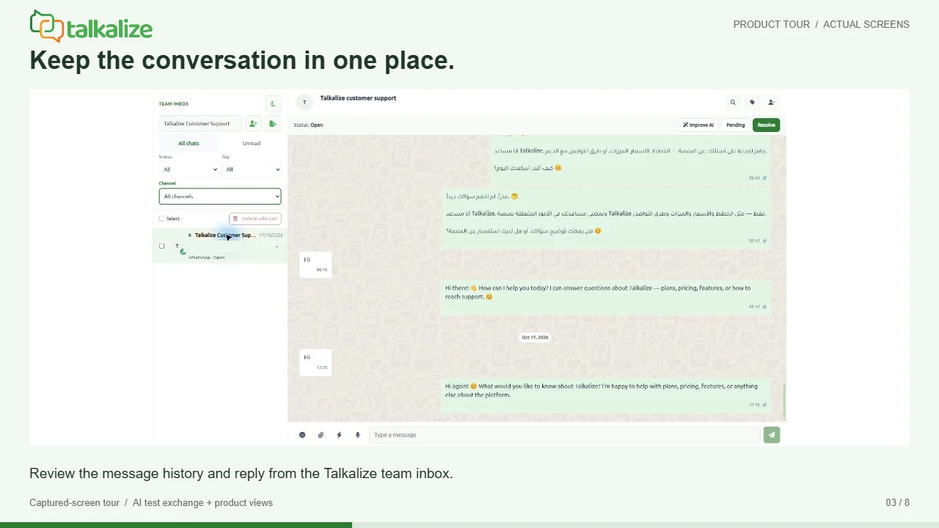Image resolution: width=939 pixels, height=528 pixels.
Task: Click the T avatar in chat header
Action: point(304,103)
